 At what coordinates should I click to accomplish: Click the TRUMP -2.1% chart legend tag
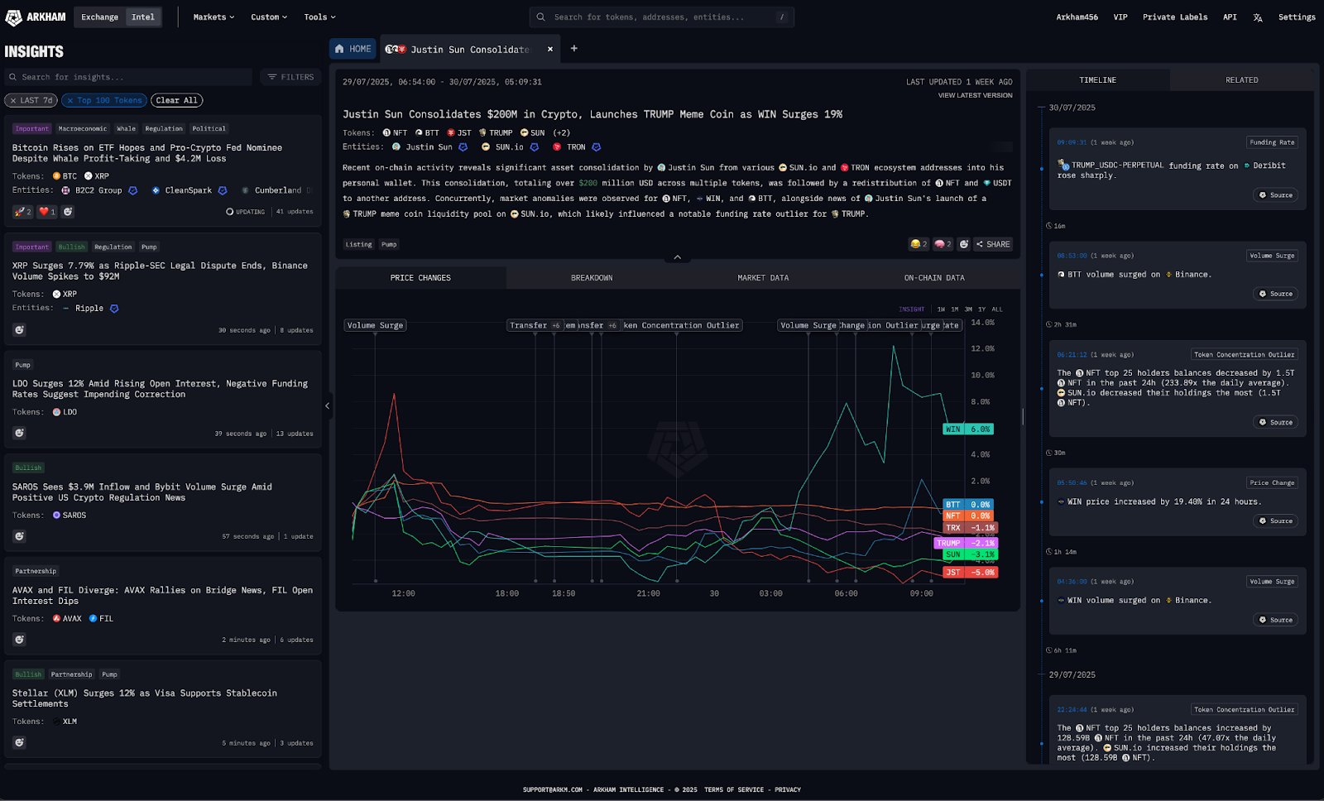coord(966,544)
